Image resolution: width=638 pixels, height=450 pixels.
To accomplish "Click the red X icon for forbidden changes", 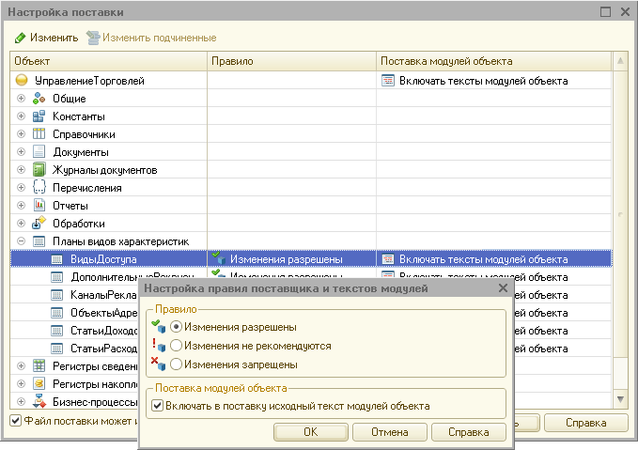I will [159, 364].
